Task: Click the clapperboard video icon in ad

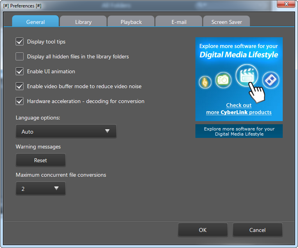Action: (247, 76)
